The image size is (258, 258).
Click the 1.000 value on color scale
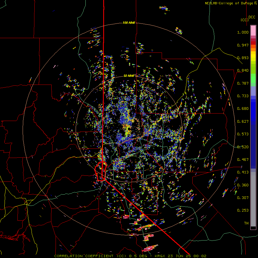click(243, 32)
